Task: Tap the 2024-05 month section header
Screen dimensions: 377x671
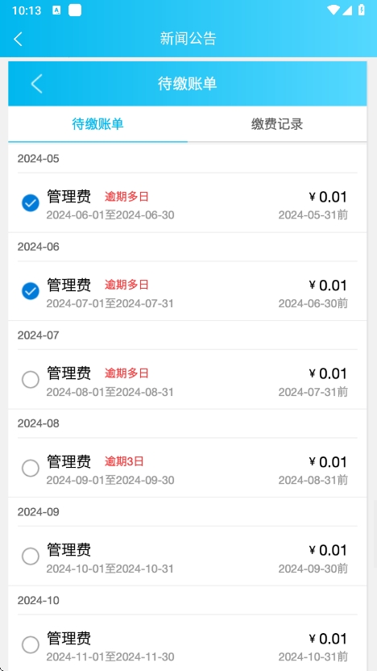Action: pos(38,159)
